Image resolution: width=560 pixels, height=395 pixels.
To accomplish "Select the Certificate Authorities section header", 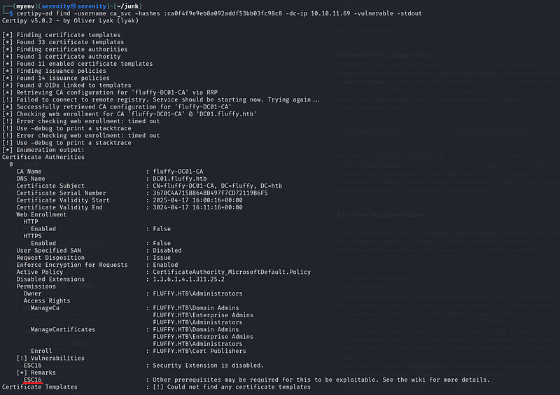I will (43, 157).
